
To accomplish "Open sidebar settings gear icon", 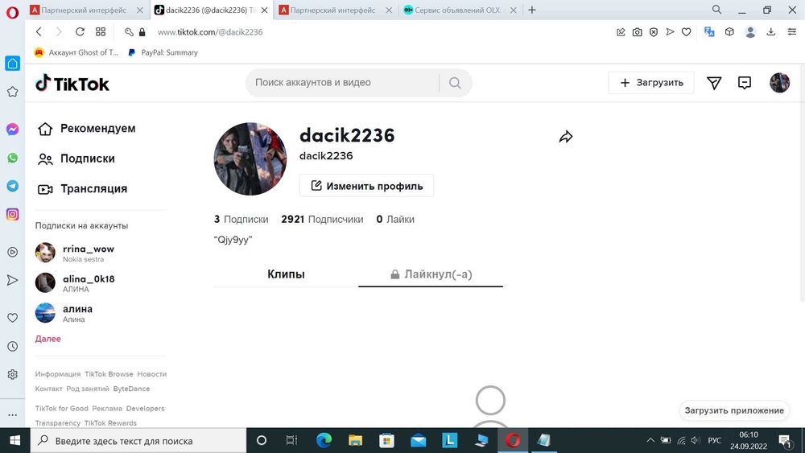I will pos(12,374).
